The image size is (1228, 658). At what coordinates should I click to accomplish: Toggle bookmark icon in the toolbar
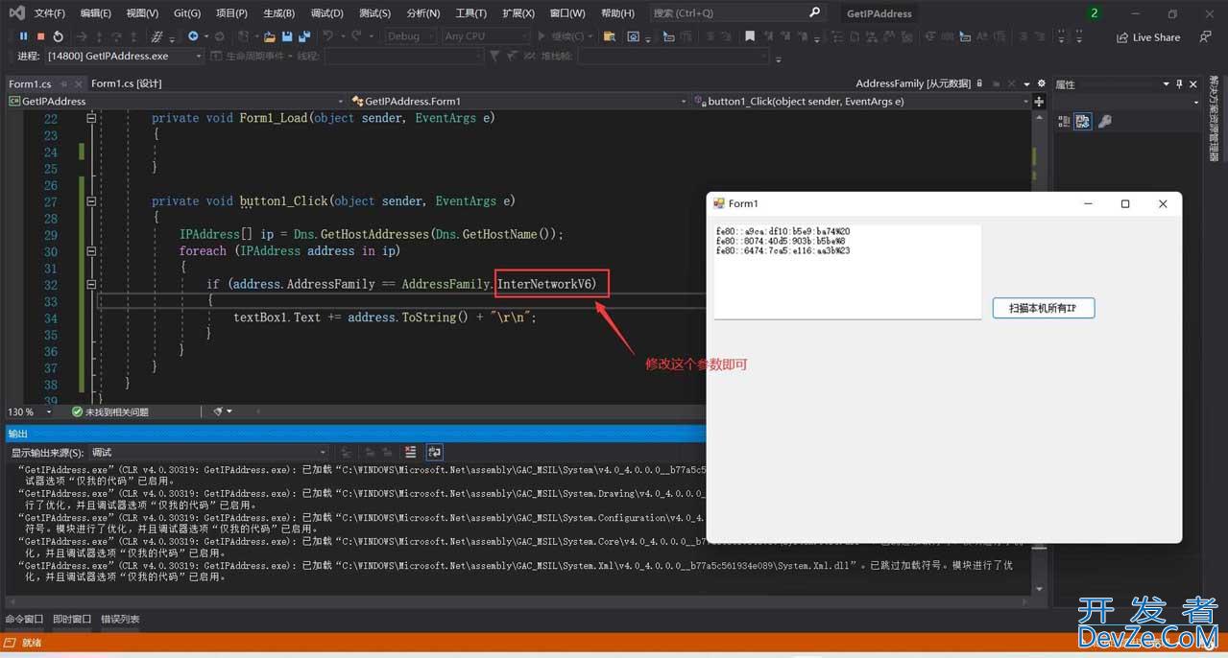pos(750,36)
